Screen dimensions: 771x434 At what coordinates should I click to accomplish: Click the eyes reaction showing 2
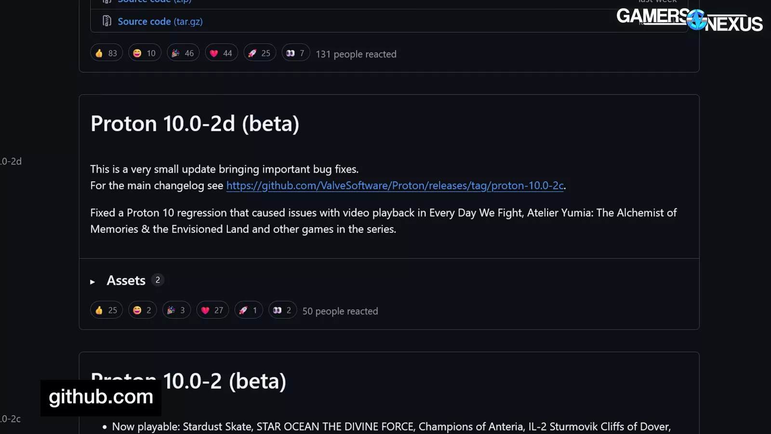pos(282,310)
